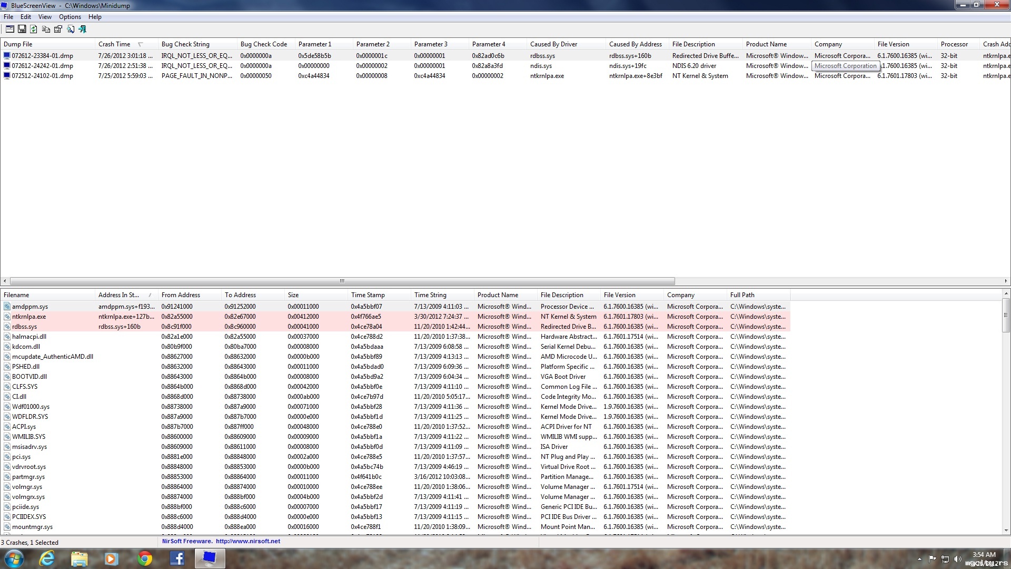Select the 072612-24242-01.dmp crash row
Image resolution: width=1011 pixels, height=569 pixels.
pyautogui.click(x=42, y=66)
